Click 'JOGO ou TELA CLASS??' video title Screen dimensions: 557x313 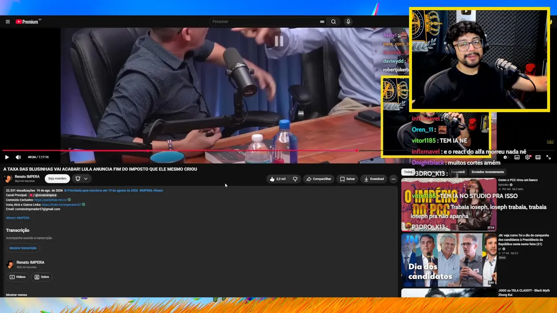coord(524,293)
